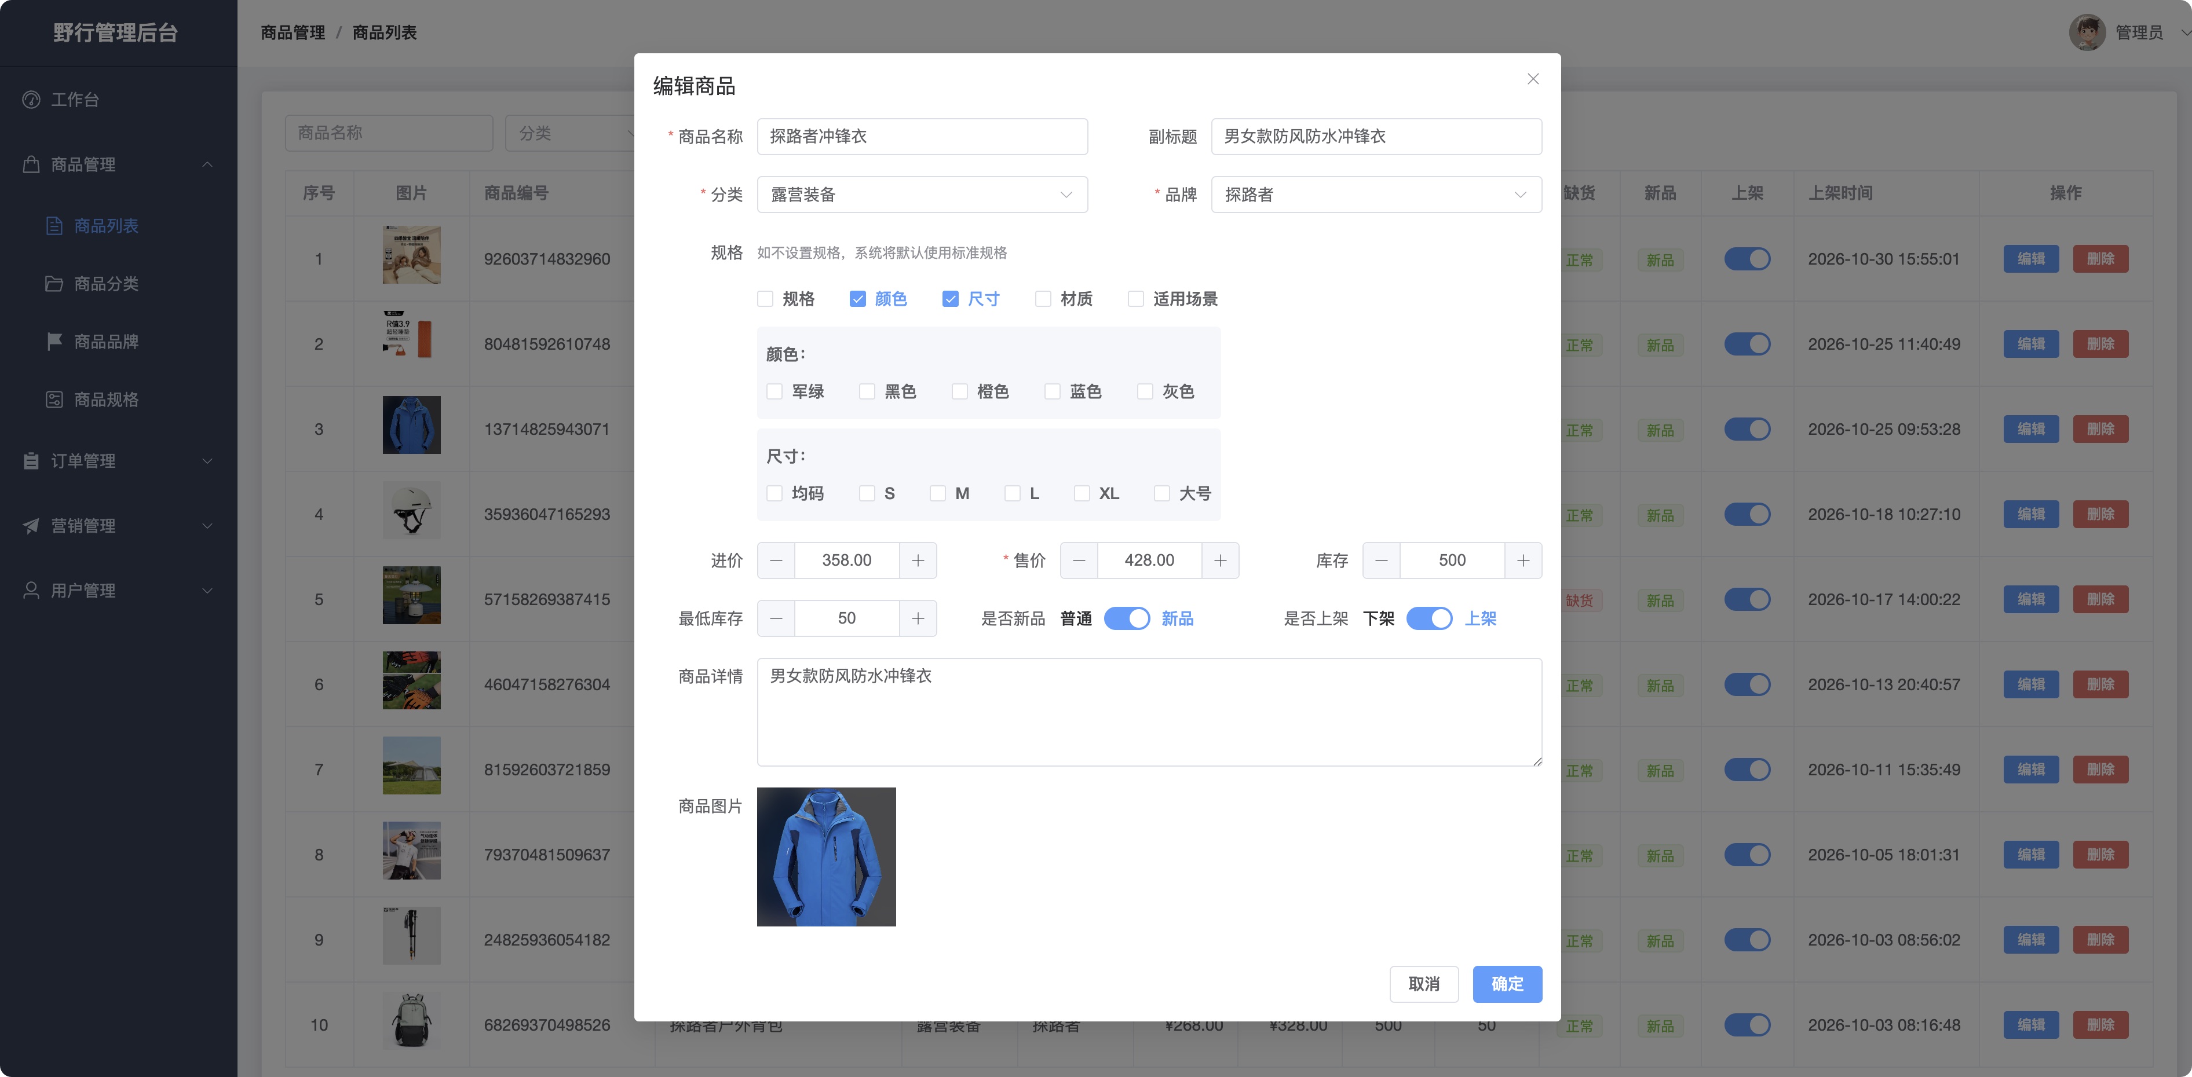This screenshot has height=1077, width=2192.
Task: Uncheck the 颜色 specification checkbox
Action: point(858,299)
